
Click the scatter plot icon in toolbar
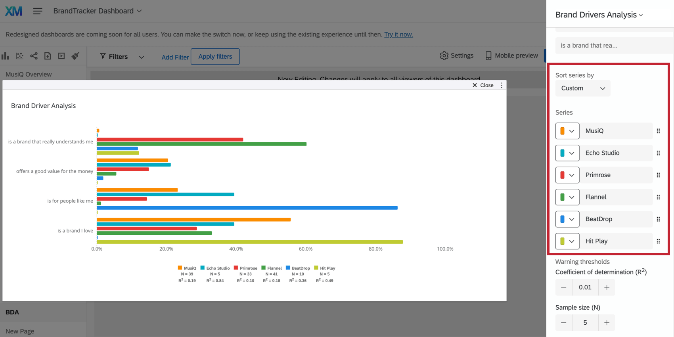point(19,56)
